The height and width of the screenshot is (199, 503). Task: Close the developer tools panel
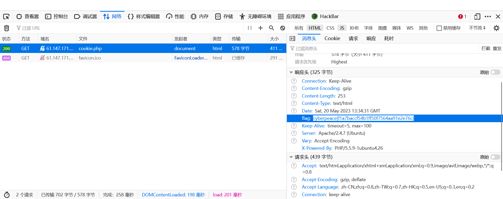point(498,17)
